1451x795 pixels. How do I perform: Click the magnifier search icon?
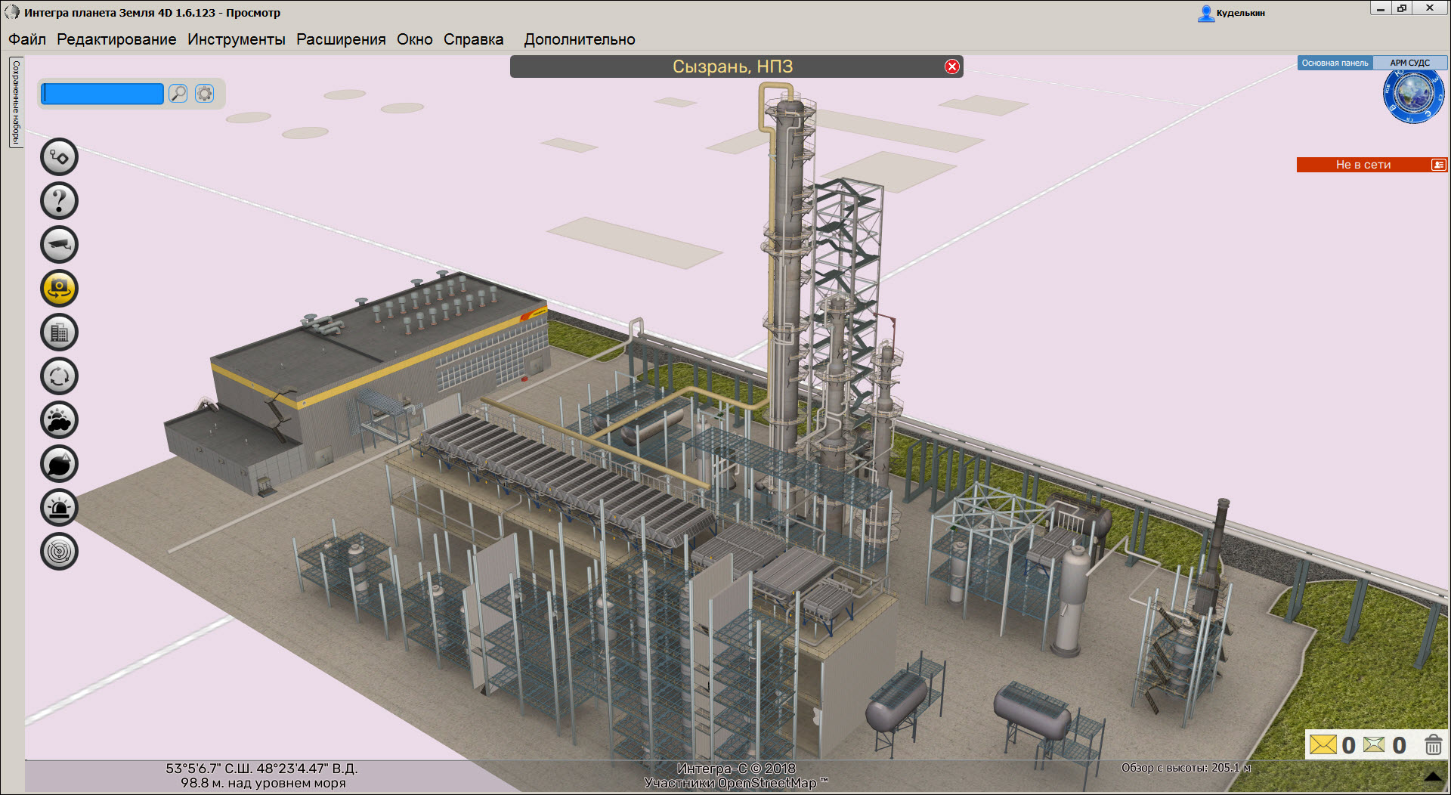(178, 94)
